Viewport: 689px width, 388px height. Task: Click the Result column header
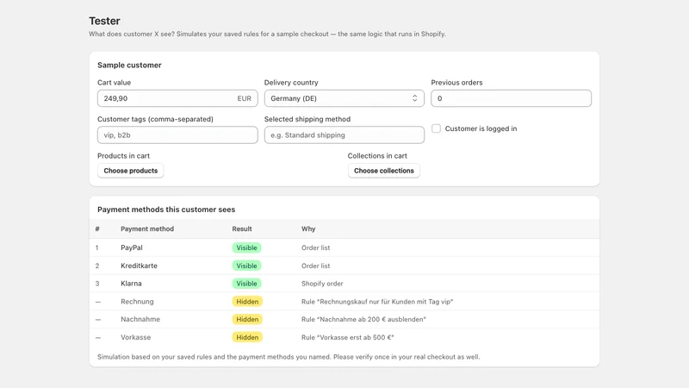point(242,228)
